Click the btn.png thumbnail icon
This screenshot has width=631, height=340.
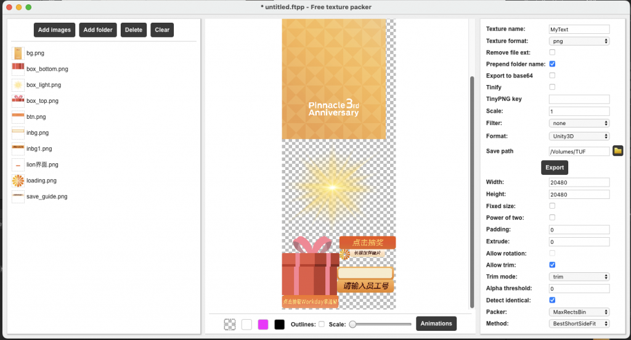(x=18, y=116)
